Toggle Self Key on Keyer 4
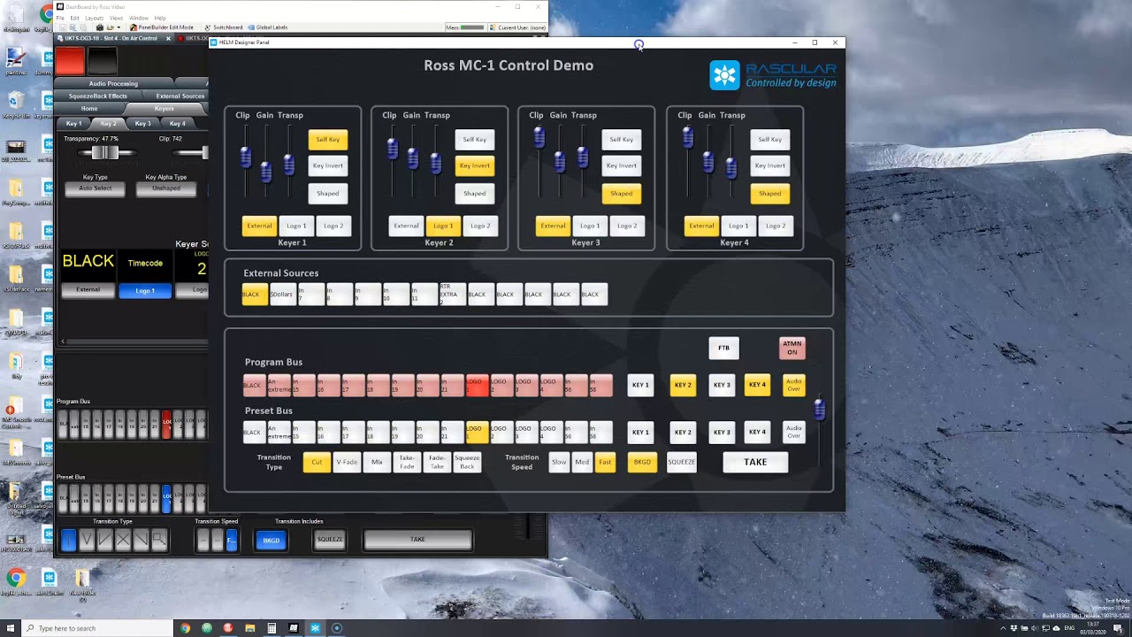The width and height of the screenshot is (1132, 637). [769, 139]
